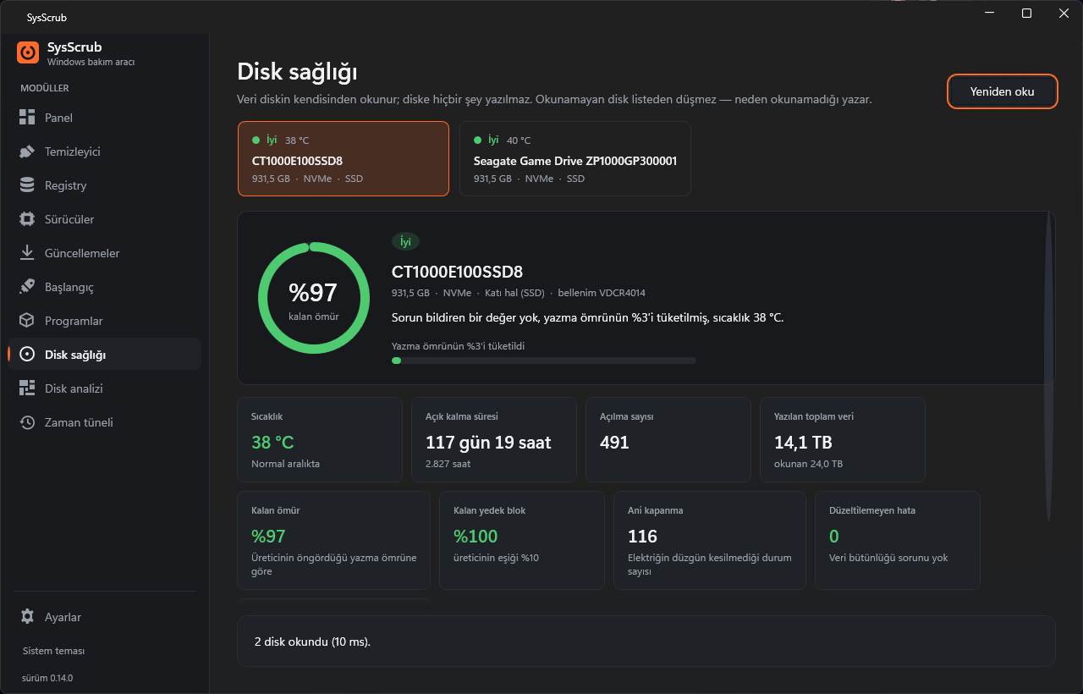Open the Güncellemeler module
Image resolution: width=1083 pixels, height=694 pixels.
tap(105, 253)
